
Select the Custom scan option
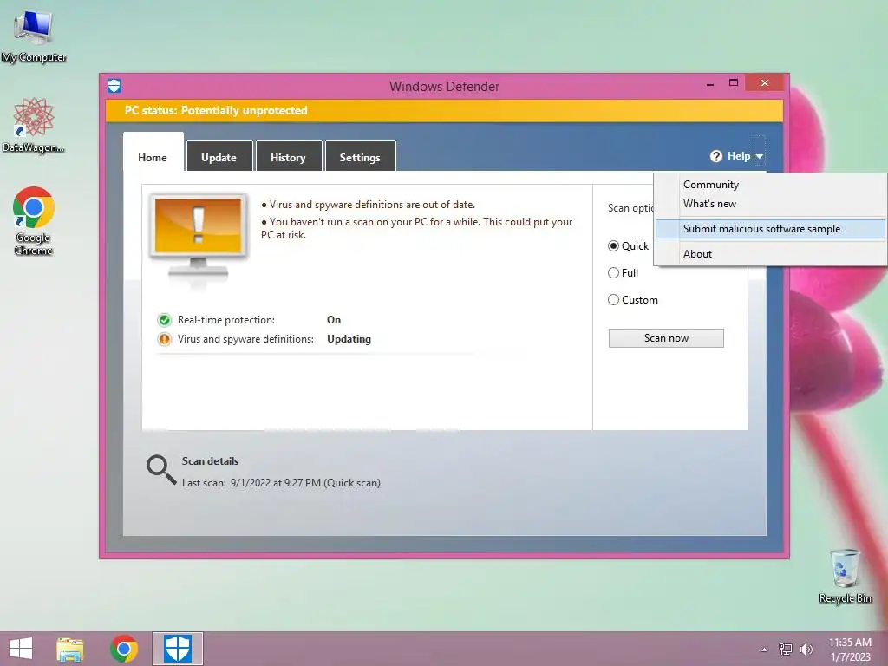pyautogui.click(x=632, y=299)
